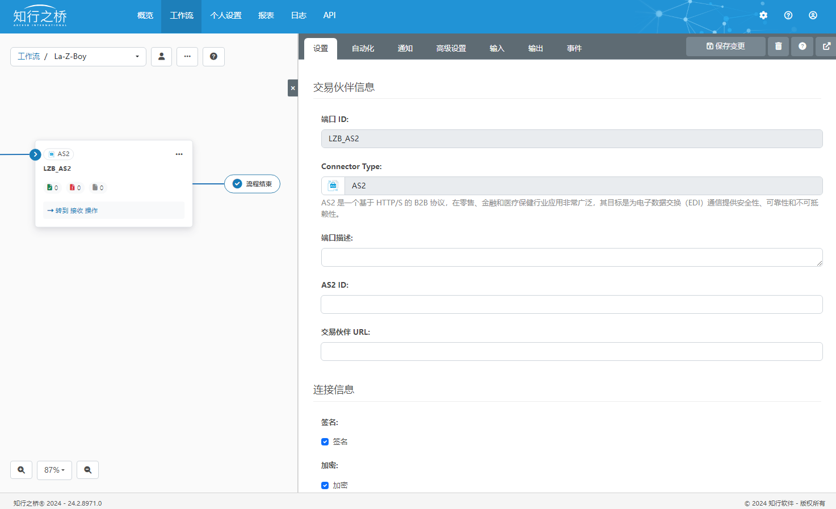Click the zoom out magnifier button

coord(87,470)
